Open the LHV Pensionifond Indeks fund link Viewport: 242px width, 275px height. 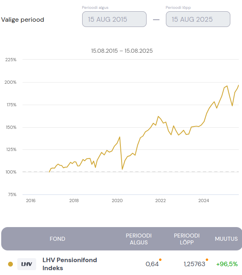click(70, 264)
